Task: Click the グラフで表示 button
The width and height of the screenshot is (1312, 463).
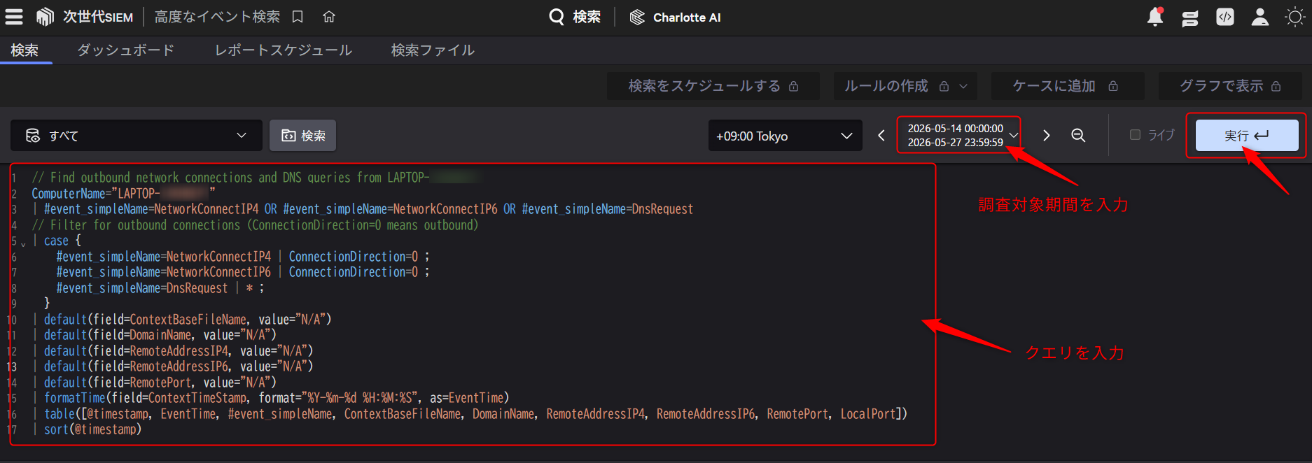Action: pyautogui.click(x=1230, y=86)
